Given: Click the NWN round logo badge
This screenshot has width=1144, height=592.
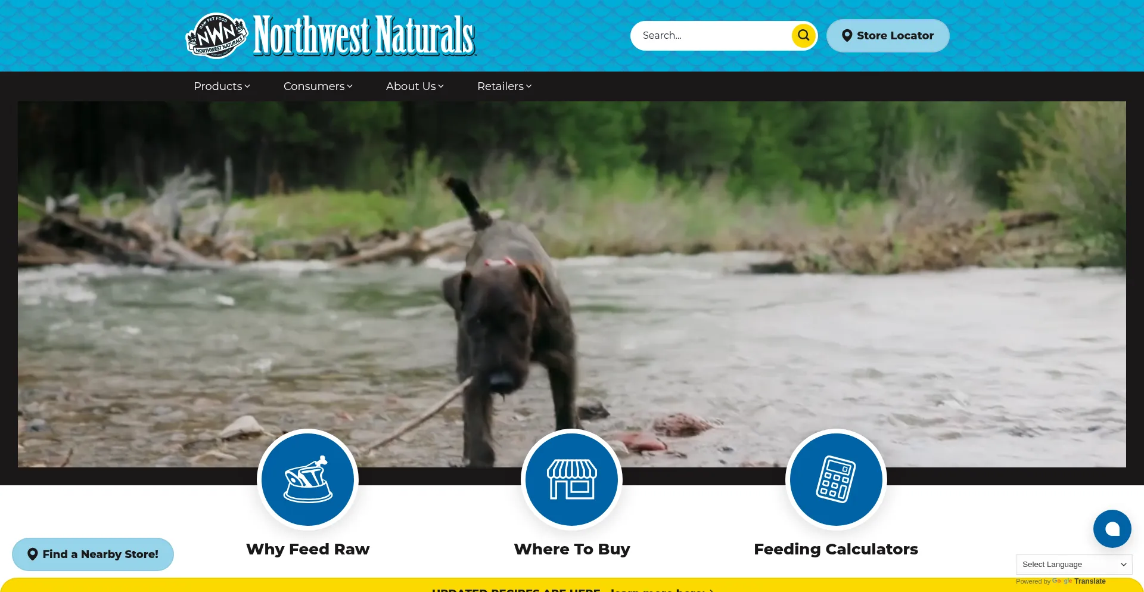Looking at the screenshot, I should click(x=217, y=36).
